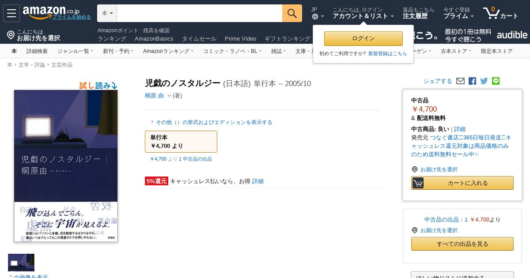Go to 文学・評論 breadcrumb

(32, 65)
